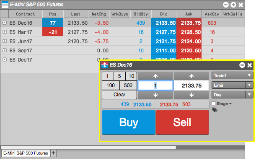Open the Trade1 account dropdown
This screenshot has width=256, height=160.
(x=232, y=75)
